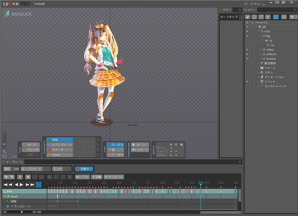The width and height of the screenshot is (298, 216).
Task: Click the fit-to-screen icon below magnifier
Action: pyautogui.click(x=4, y=156)
